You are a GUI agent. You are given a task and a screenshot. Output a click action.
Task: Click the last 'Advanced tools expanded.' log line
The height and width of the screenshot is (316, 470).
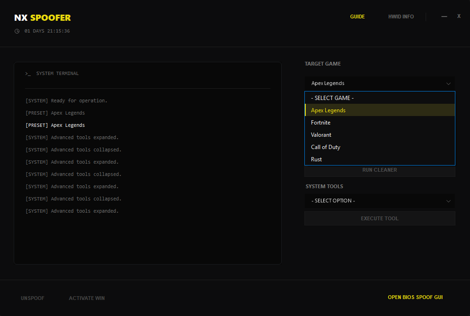[x=72, y=211]
